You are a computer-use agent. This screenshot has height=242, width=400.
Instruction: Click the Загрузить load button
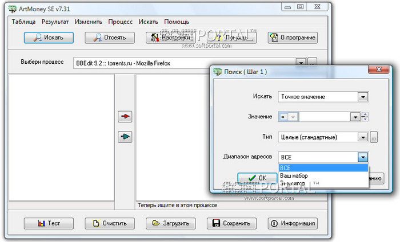click(171, 223)
